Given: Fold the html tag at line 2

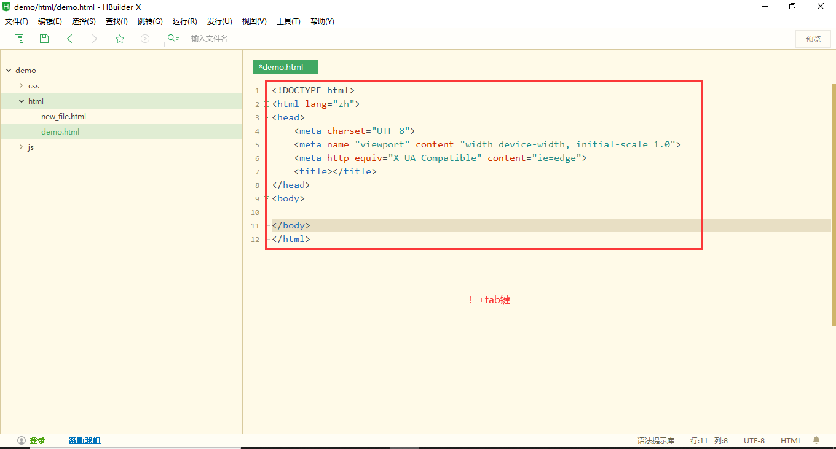Looking at the screenshot, I should click(x=267, y=104).
